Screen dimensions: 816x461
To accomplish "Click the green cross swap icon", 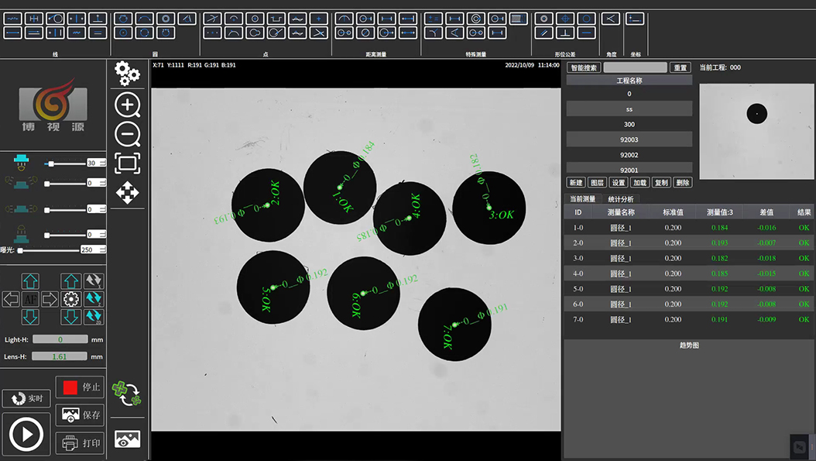I will point(126,394).
